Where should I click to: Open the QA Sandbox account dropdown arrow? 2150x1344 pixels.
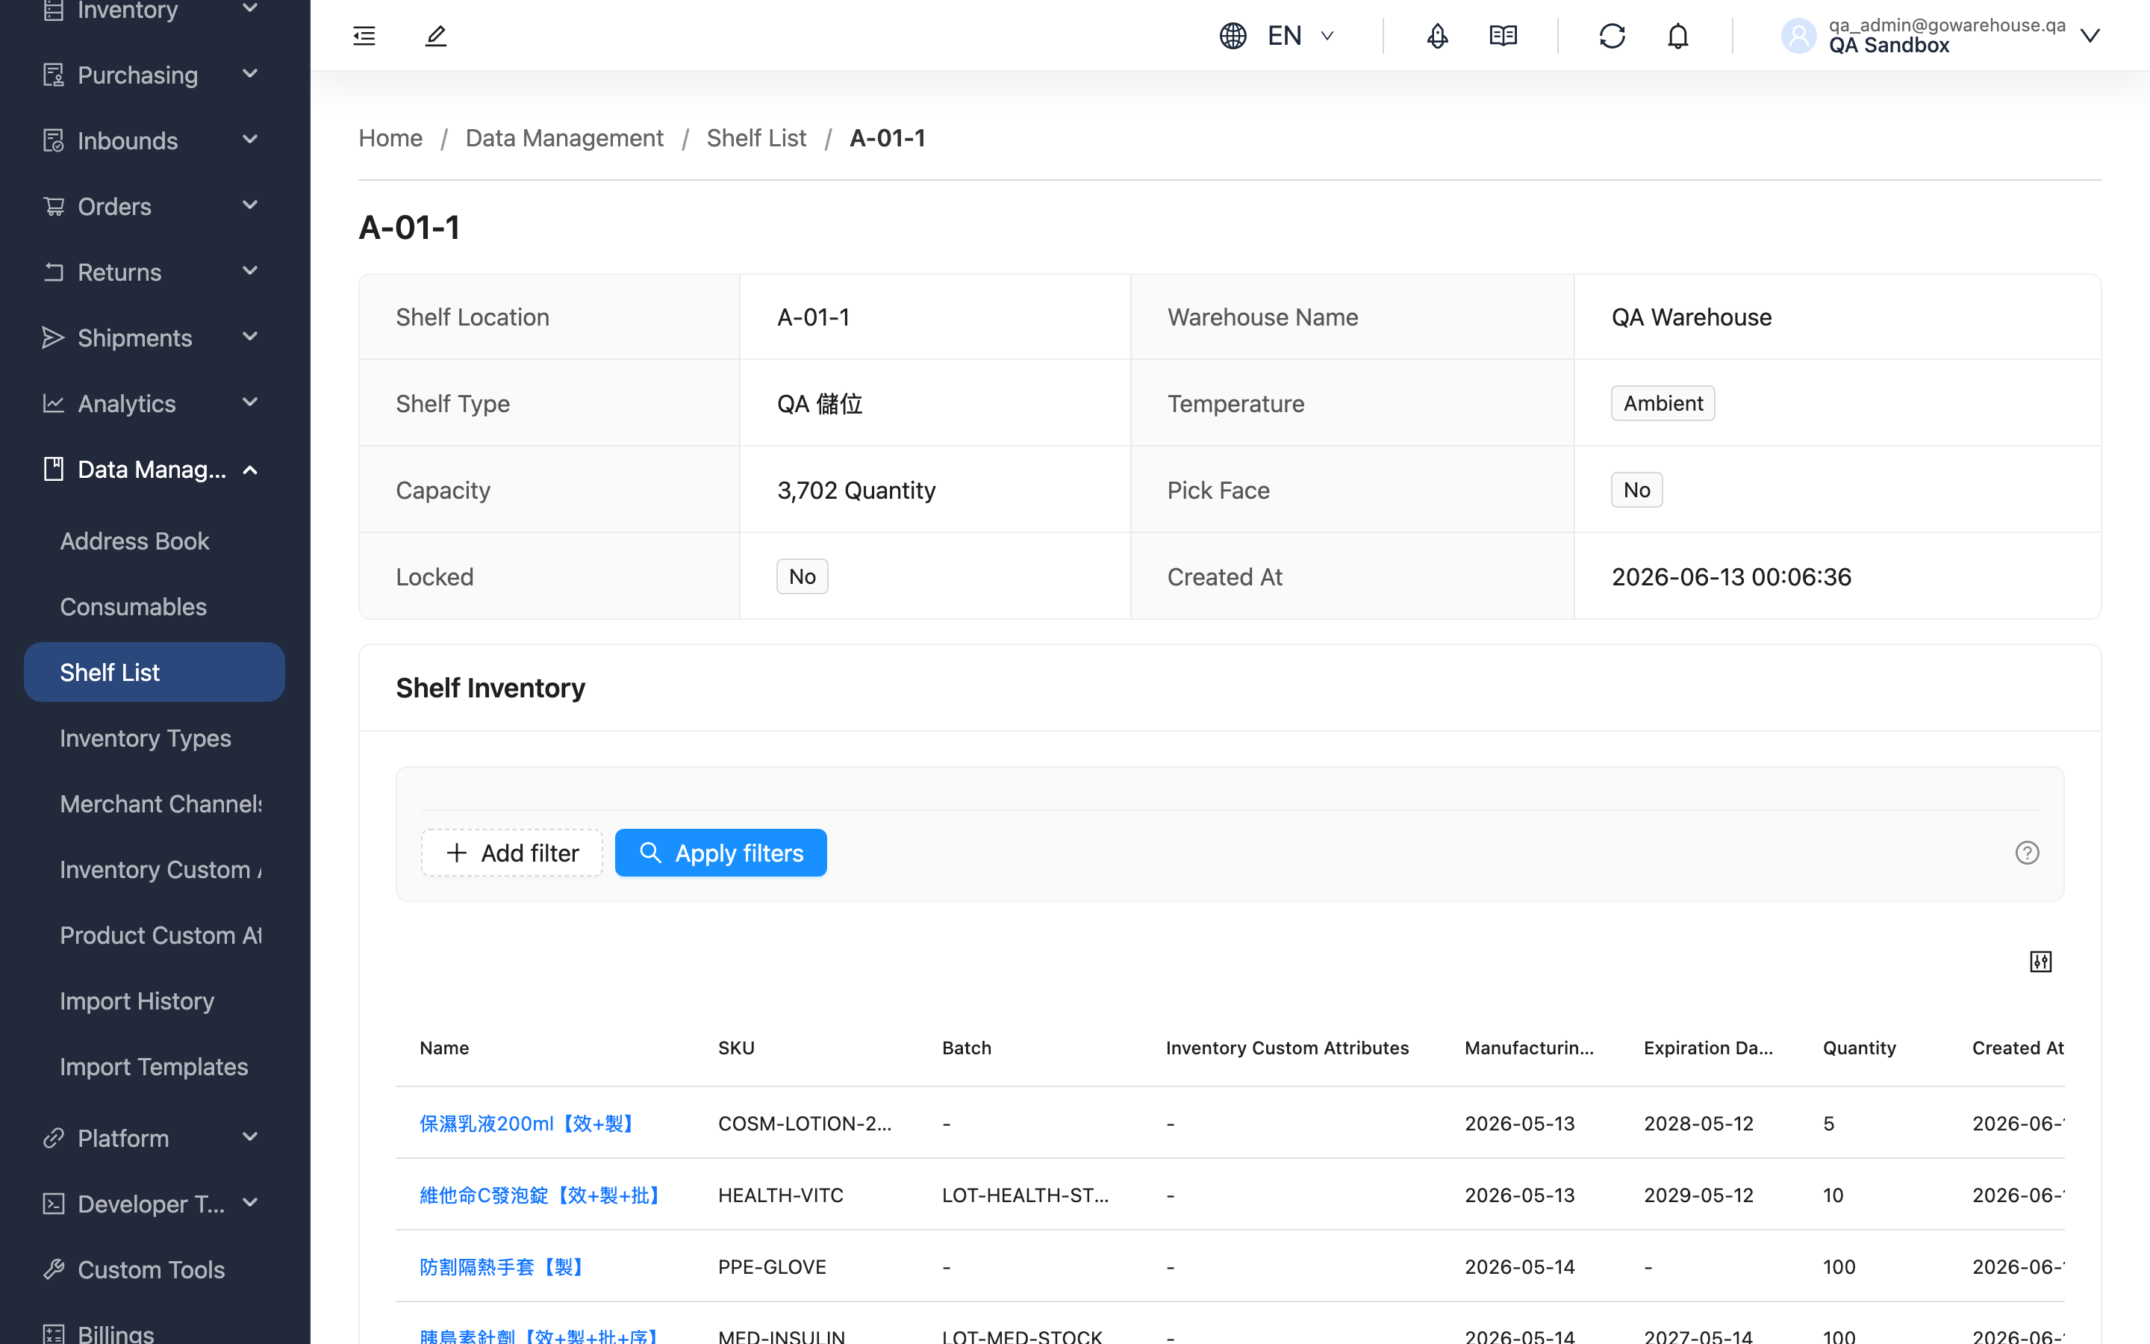click(2090, 36)
